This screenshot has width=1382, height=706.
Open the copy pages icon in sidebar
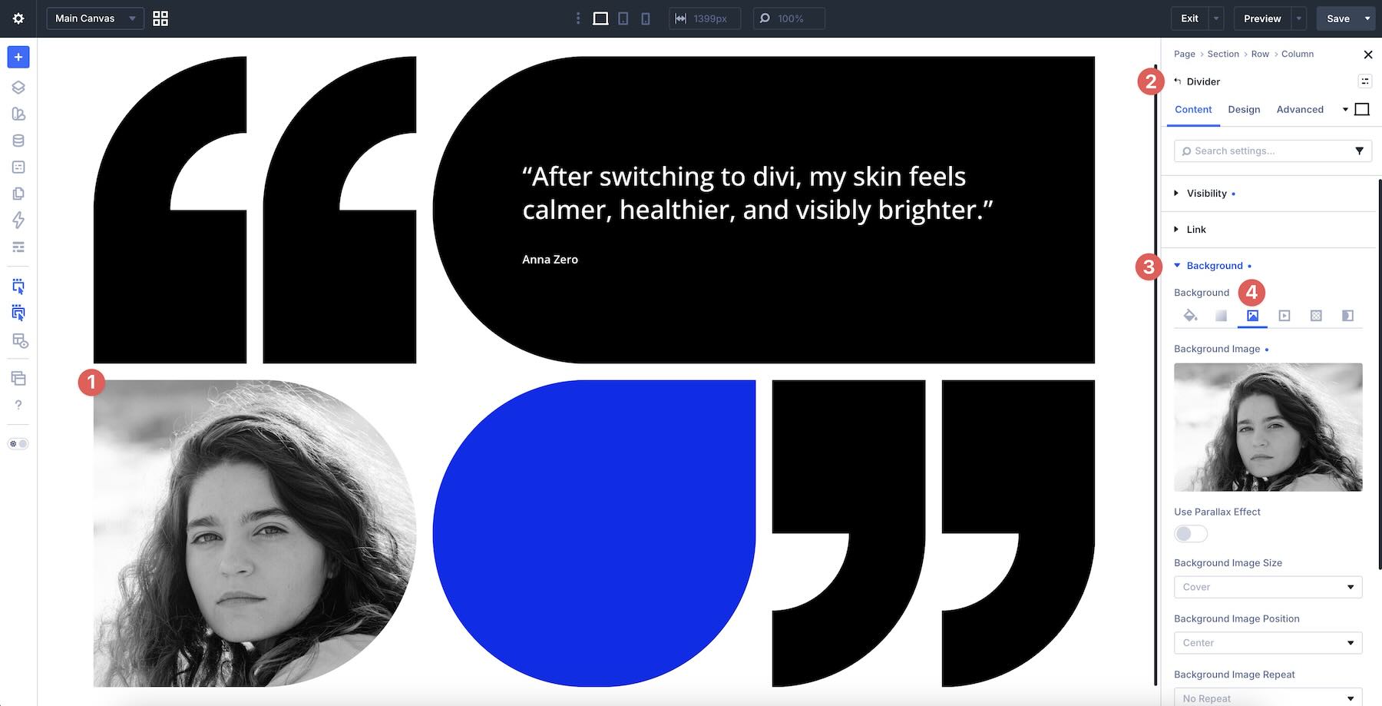pyautogui.click(x=18, y=194)
